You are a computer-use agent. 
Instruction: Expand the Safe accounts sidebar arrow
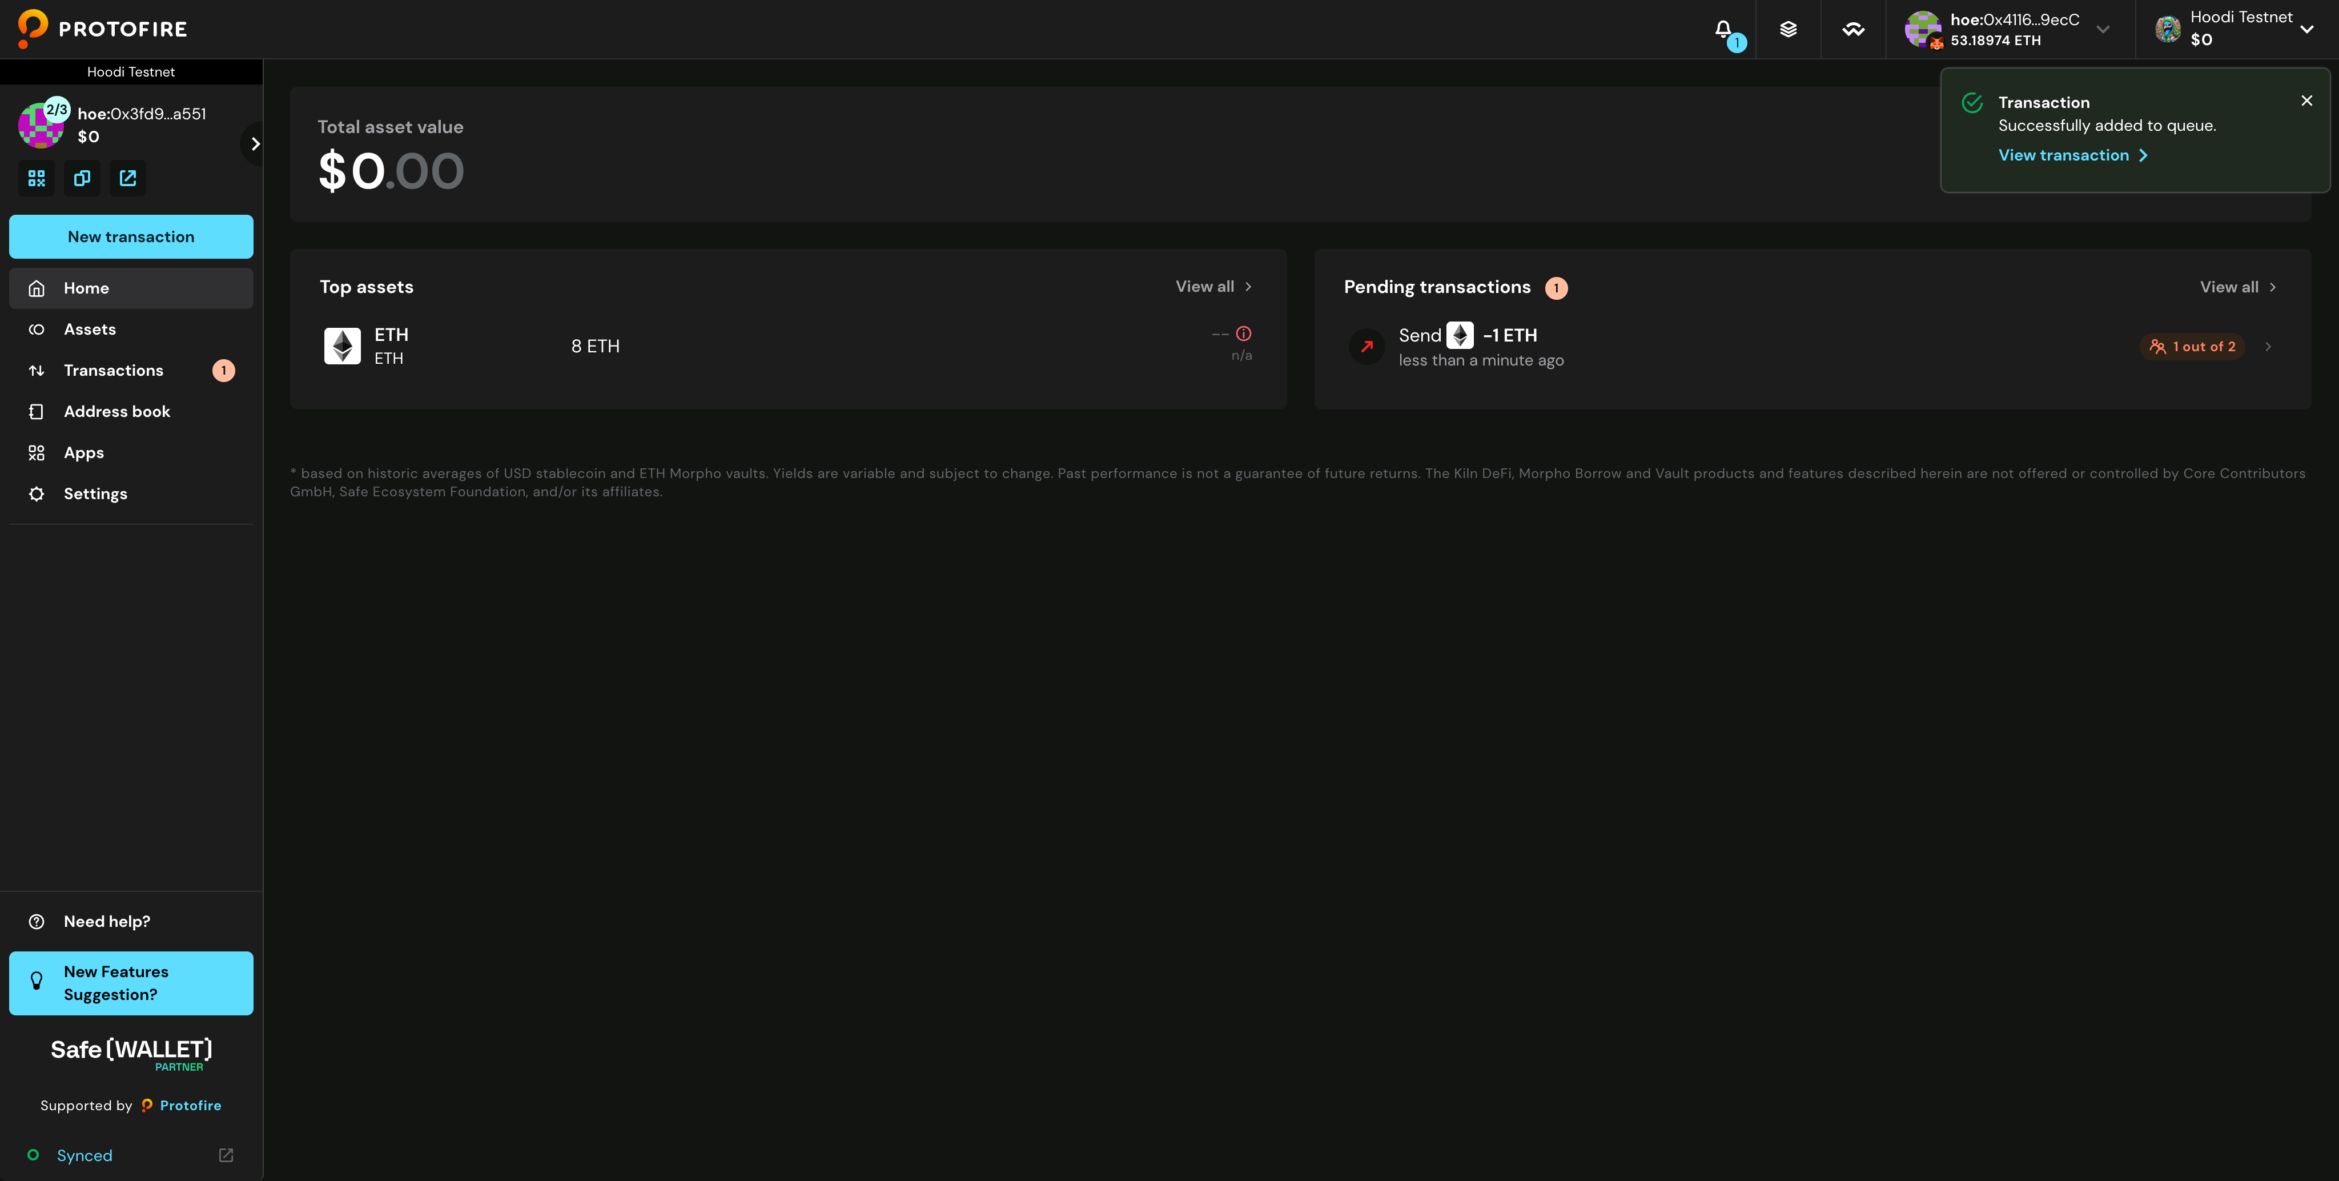click(x=255, y=143)
